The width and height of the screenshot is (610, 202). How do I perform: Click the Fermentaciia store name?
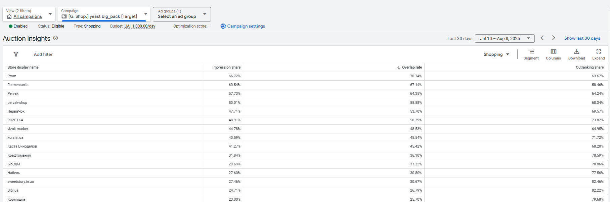click(x=18, y=85)
